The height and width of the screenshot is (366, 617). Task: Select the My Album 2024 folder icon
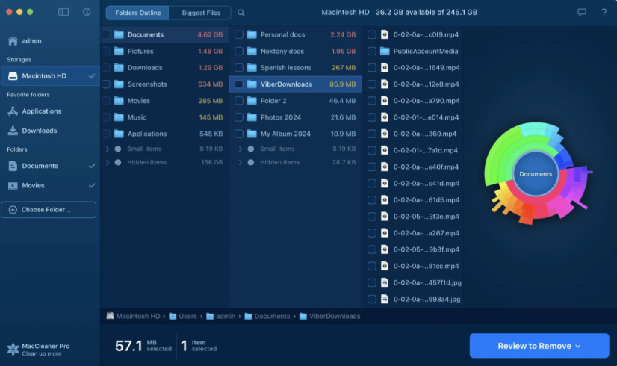pos(252,134)
